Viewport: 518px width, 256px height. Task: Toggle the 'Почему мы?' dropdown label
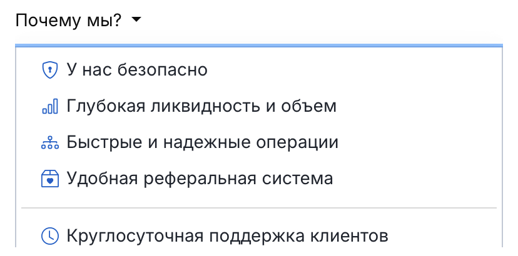pos(68,21)
